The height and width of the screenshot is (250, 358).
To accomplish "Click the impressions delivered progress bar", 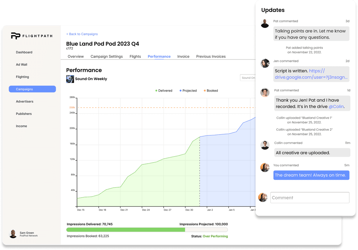I will tap(147, 230).
